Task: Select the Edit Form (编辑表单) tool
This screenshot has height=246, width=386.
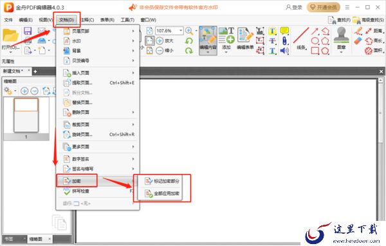Action: tap(245, 39)
